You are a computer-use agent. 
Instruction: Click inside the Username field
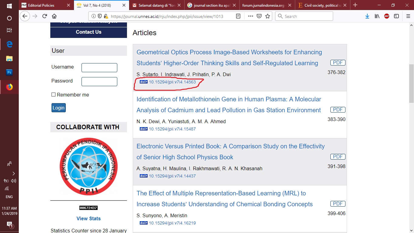coord(99,68)
